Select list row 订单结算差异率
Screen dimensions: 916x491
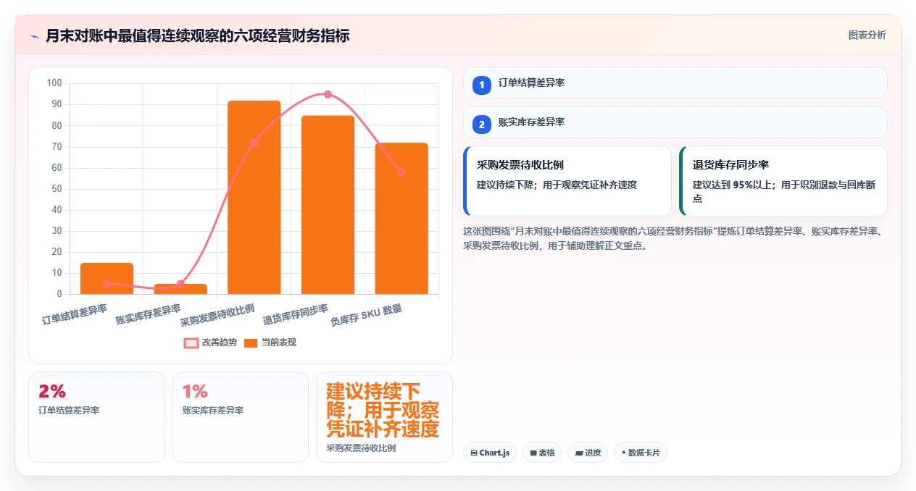pos(675,83)
